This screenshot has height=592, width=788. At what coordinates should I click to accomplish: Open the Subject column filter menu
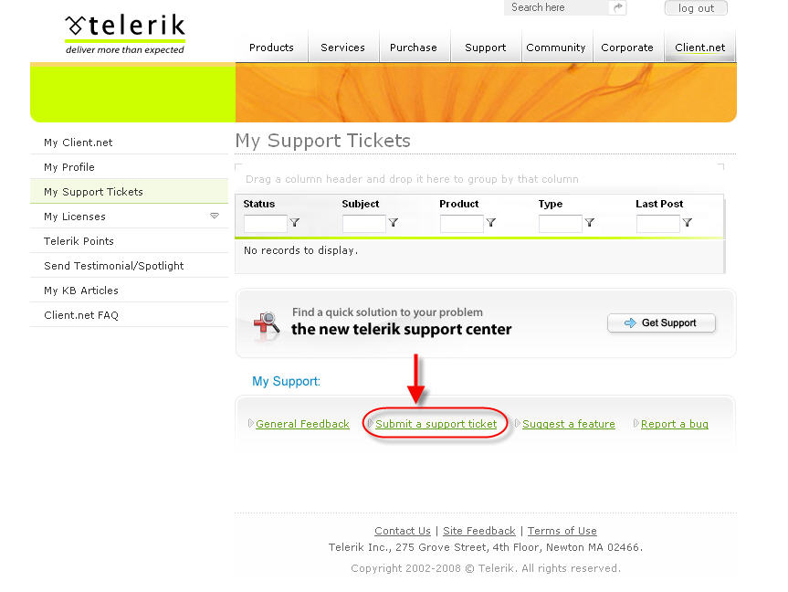(394, 223)
